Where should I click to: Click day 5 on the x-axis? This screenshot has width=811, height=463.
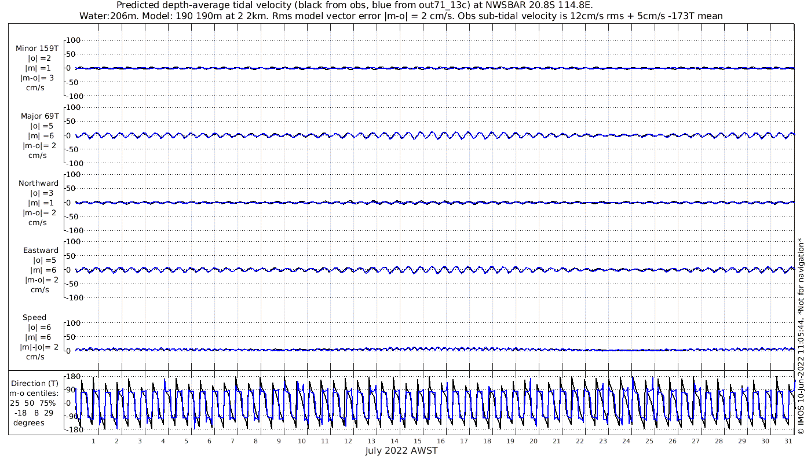tap(186, 441)
